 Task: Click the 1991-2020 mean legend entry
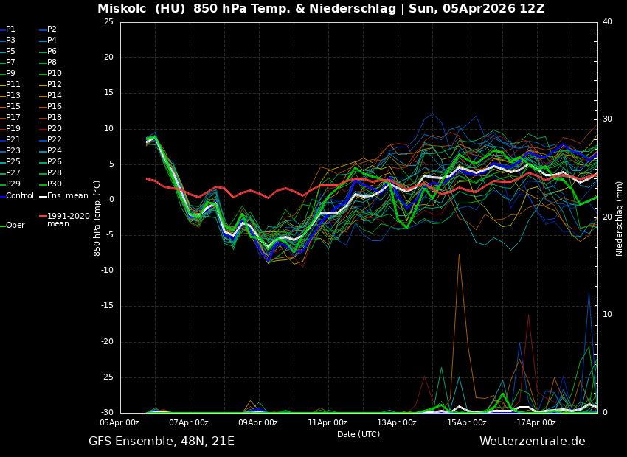(68, 220)
